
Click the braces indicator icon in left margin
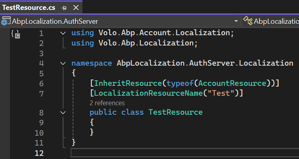(15, 34)
